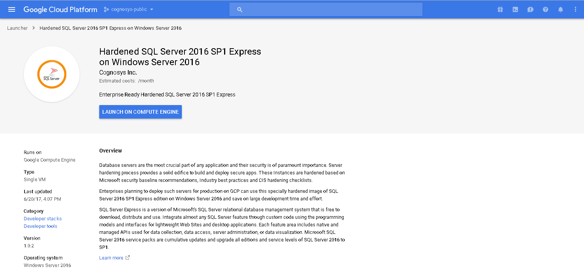
Task: Activate Cloud Shell terminal icon
Action: pos(515,9)
